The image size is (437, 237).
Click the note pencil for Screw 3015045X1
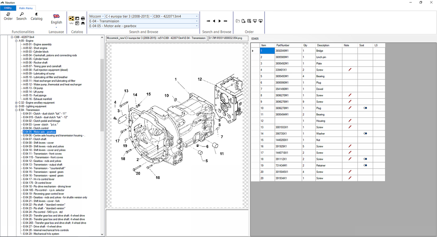350,172
